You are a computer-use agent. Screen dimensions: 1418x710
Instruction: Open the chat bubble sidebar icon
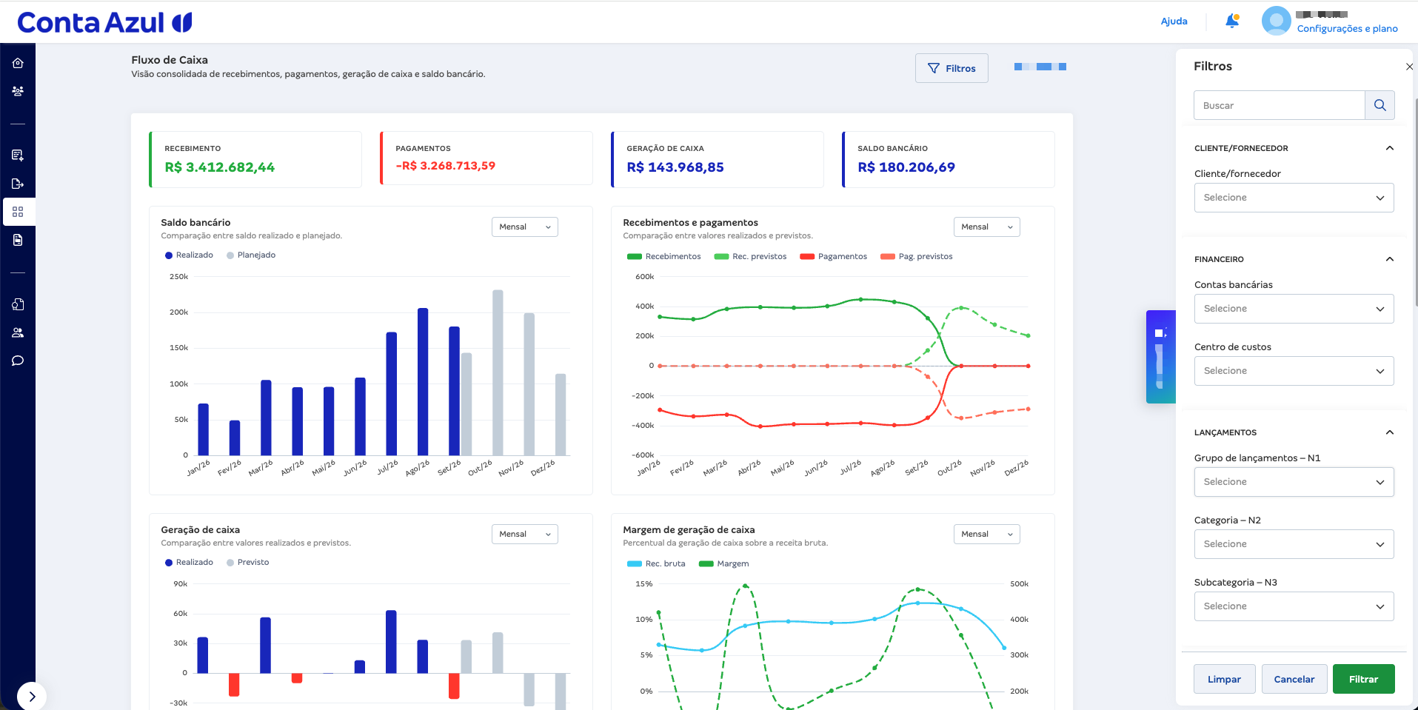(x=18, y=361)
